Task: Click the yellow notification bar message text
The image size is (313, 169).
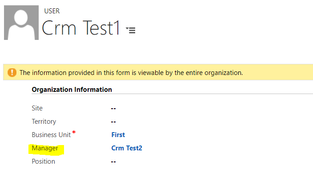Action: 131,73
